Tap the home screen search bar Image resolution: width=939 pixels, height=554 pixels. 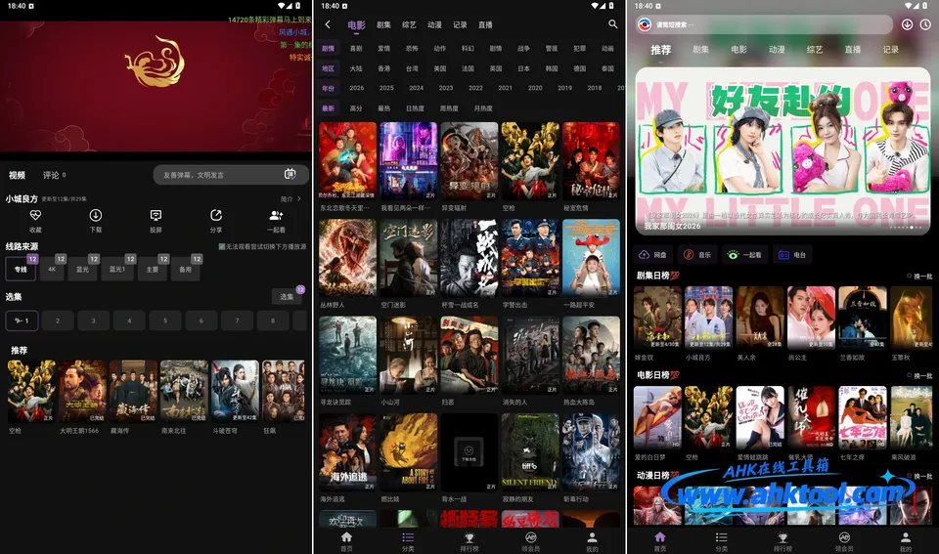pyautogui.click(x=764, y=24)
